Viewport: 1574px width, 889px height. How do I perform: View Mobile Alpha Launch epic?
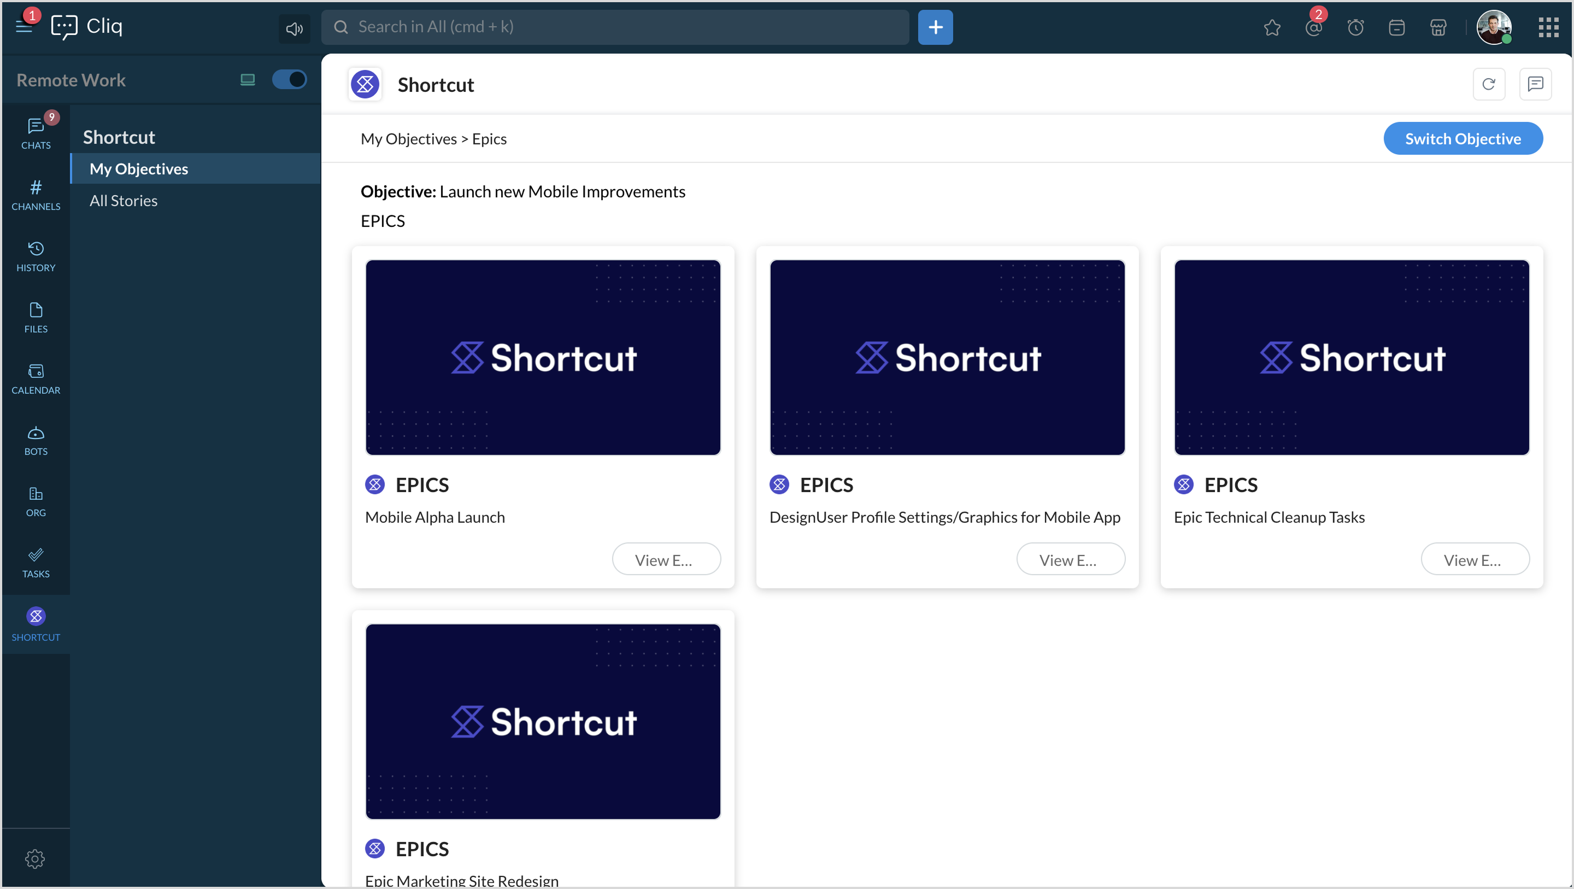[666, 559]
